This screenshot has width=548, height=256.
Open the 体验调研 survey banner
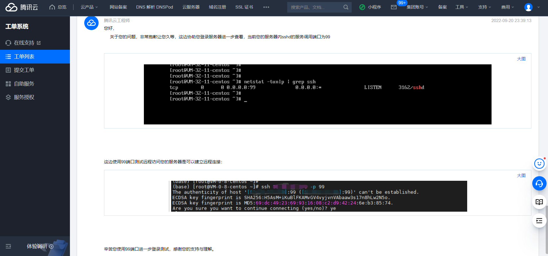pos(40,246)
